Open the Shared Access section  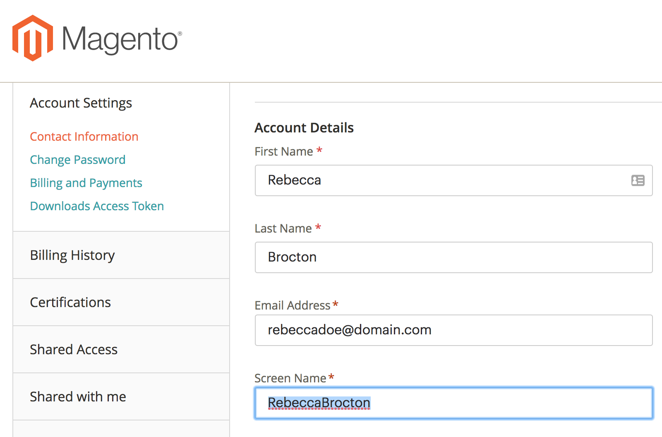(74, 350)
